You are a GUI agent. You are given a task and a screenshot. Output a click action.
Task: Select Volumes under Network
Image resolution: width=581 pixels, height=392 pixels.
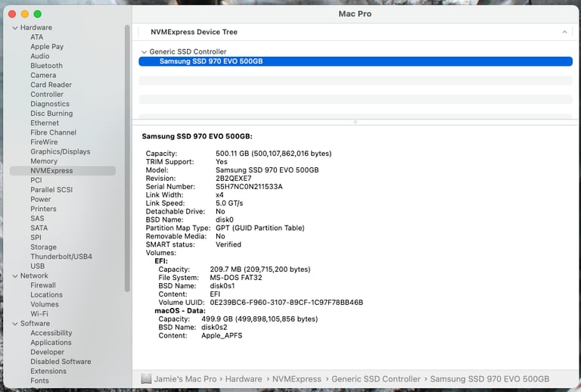pos(45,304)
